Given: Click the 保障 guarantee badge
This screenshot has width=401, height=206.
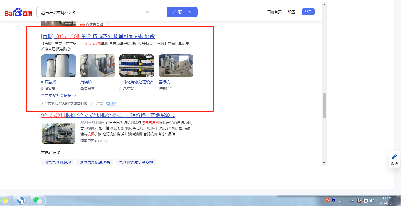Looking at the screenshot, I should 112,103.
